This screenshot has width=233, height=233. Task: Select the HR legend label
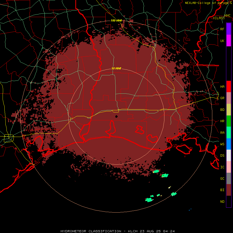click(x=222, y=121)
